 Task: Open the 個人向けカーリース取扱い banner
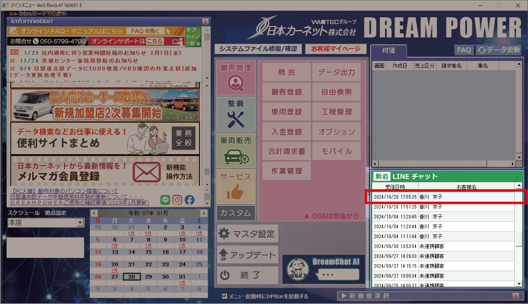coord(105,105)
